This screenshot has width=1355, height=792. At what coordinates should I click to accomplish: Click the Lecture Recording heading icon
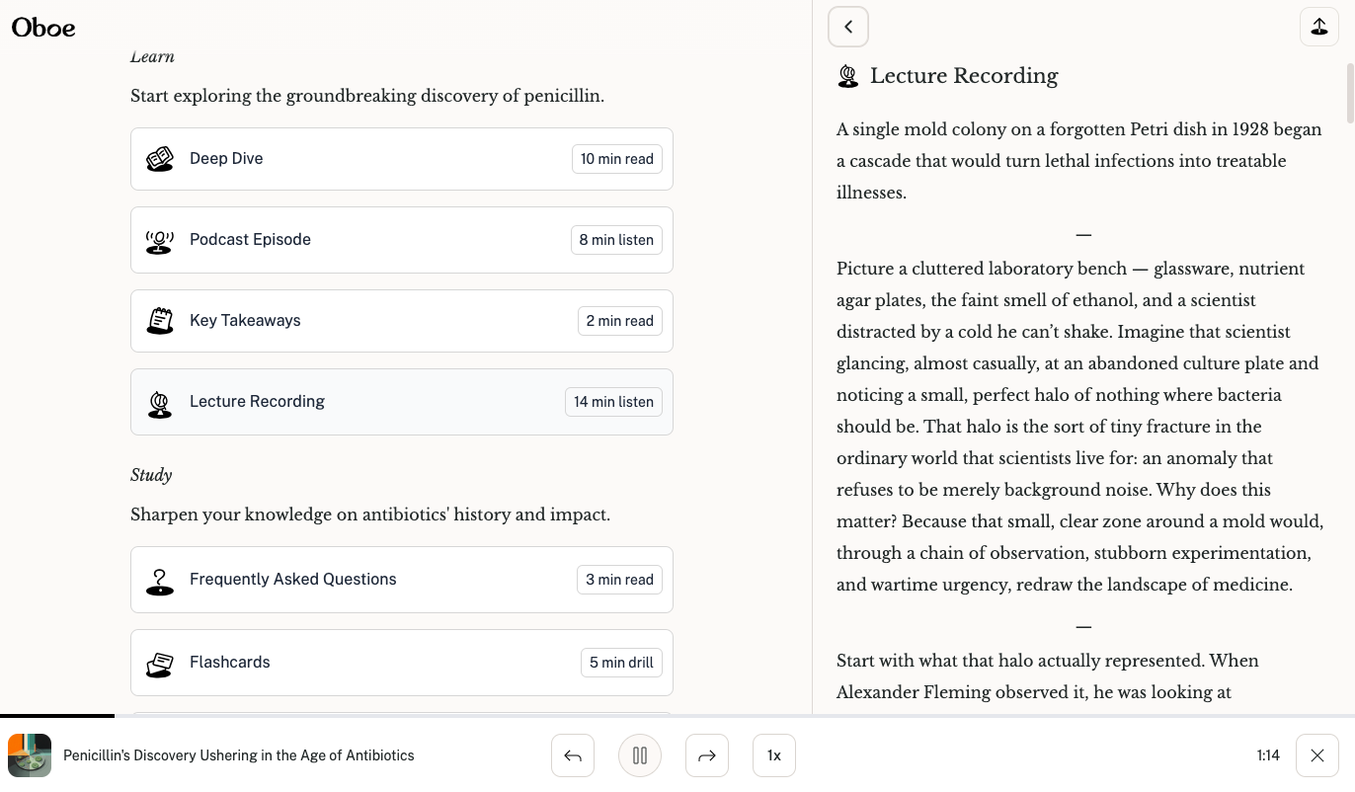pyautogui.click(x=848, y=77)
